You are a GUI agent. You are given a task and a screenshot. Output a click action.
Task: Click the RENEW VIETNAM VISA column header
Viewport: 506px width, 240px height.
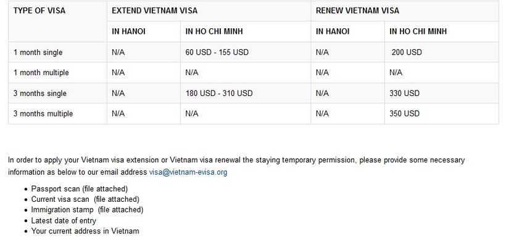pyautogui.click(x=405, y=11)
